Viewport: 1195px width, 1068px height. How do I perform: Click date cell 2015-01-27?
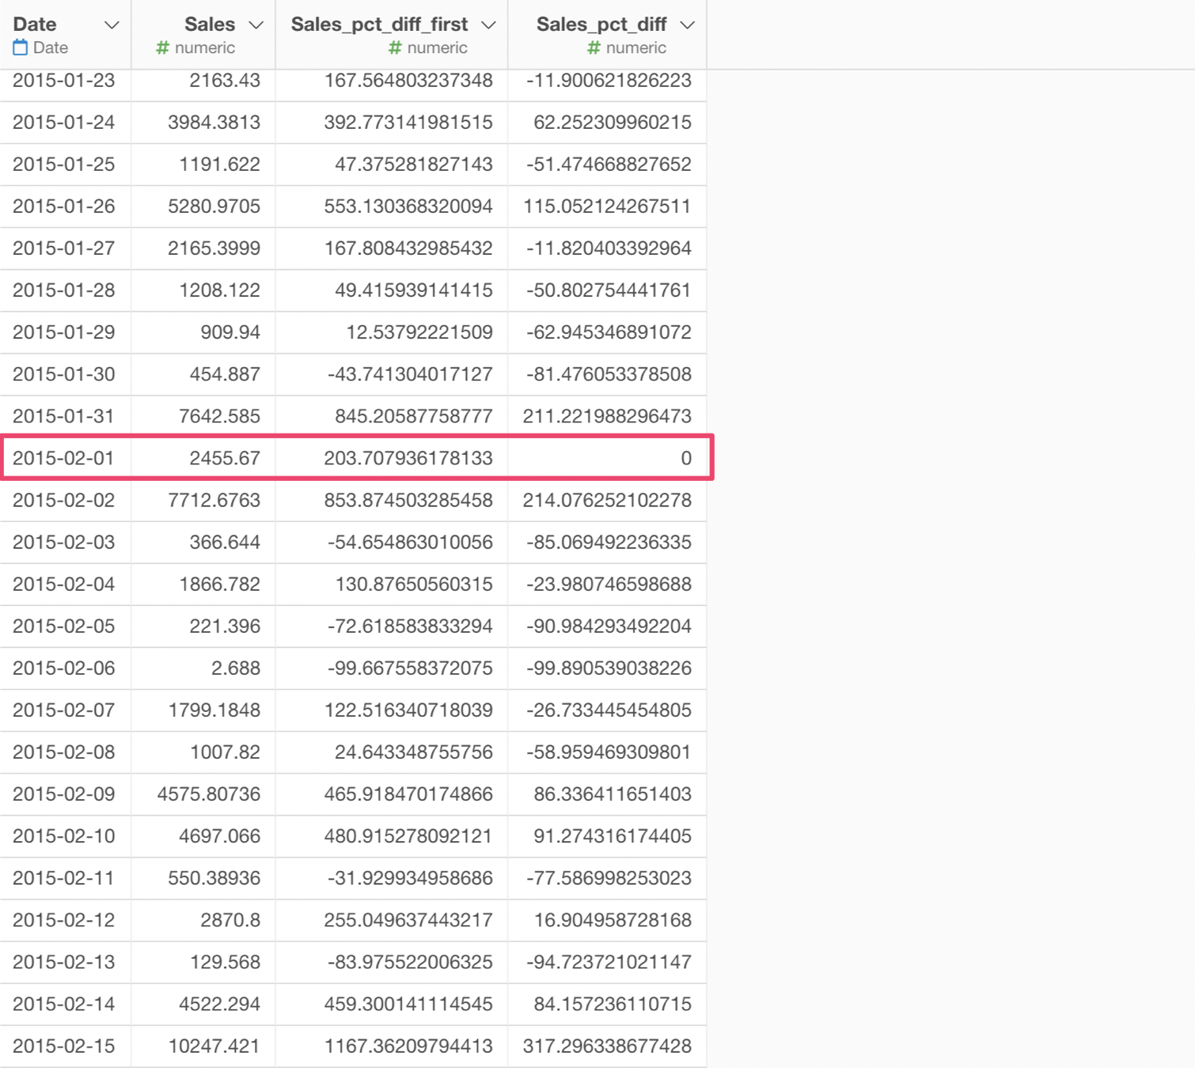pyautogui.click(x=64, y=248)
